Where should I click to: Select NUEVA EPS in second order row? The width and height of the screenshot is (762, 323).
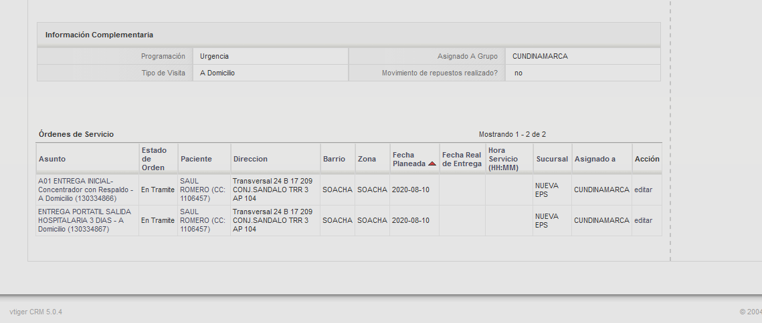click(x=547, y=220)
